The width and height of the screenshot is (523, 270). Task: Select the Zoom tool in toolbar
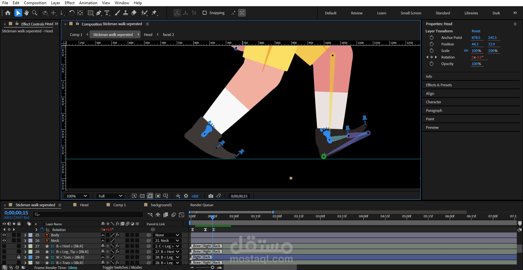click(x=35, y=13)
